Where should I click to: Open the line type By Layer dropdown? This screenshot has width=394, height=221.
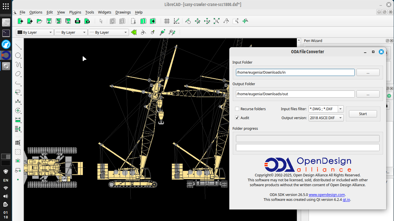(x=108, y=32)
